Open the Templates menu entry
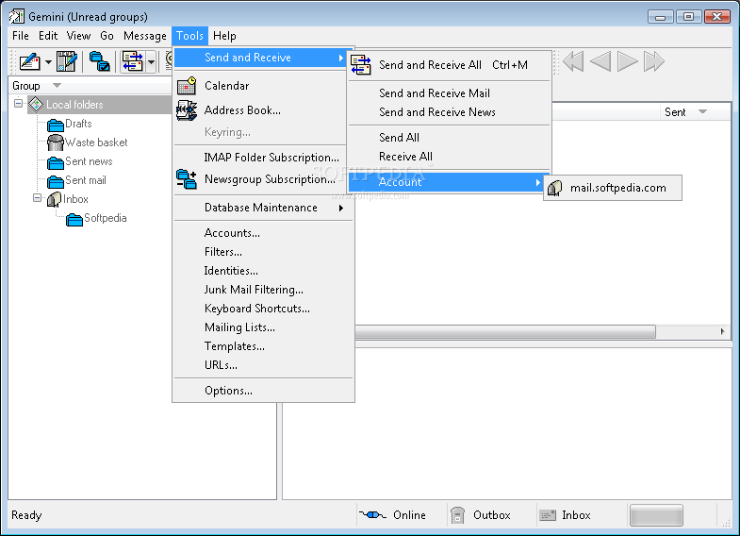The height and width of the screenshot is (536, 740). [264, 346]
